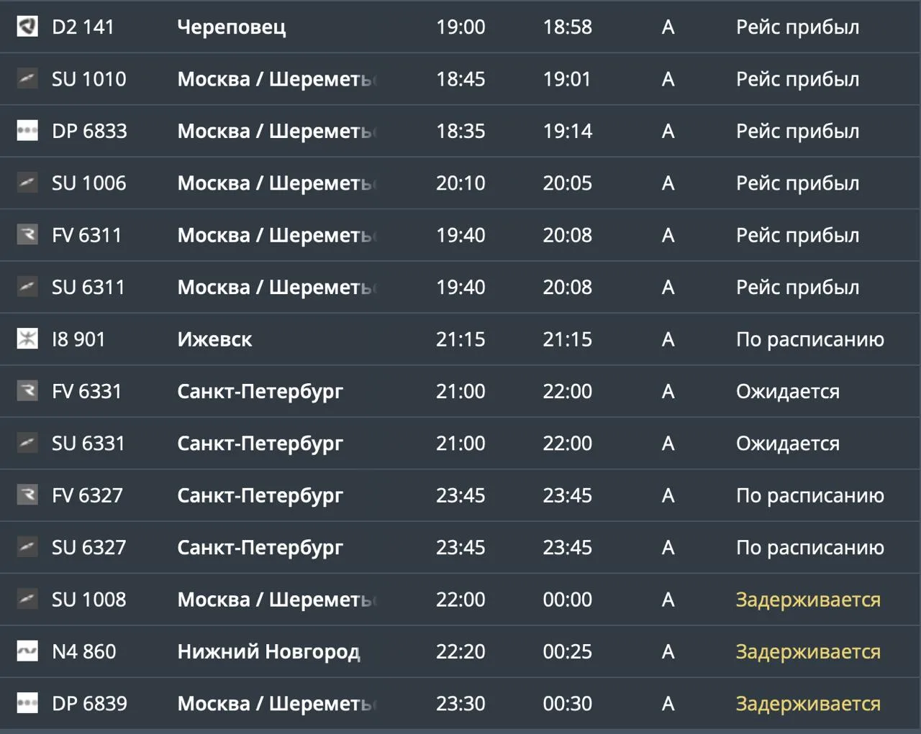This screenshot has height=734, width=921.
Task: Click the Нижний Новгород destination
Action: pyautogui.click(x=268, y=651)
